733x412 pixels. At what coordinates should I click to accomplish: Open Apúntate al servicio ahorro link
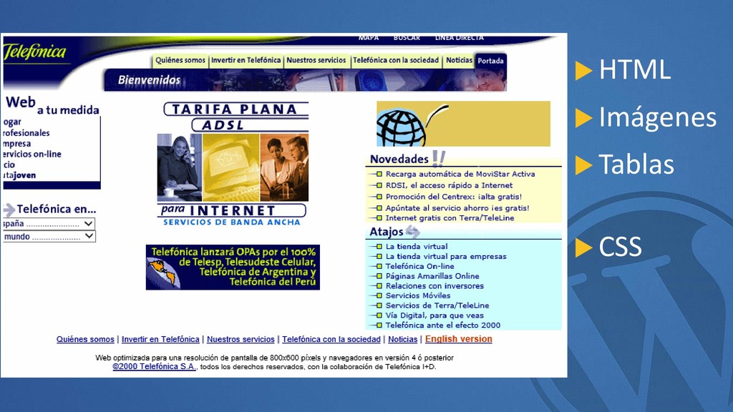(457, 208)
